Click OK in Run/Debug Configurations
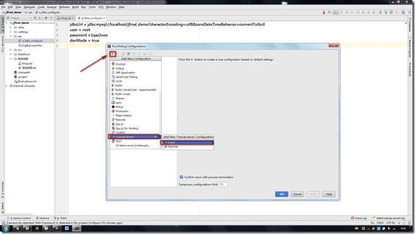The height and width of the screenshot is (234, 415). pos(281,194)
